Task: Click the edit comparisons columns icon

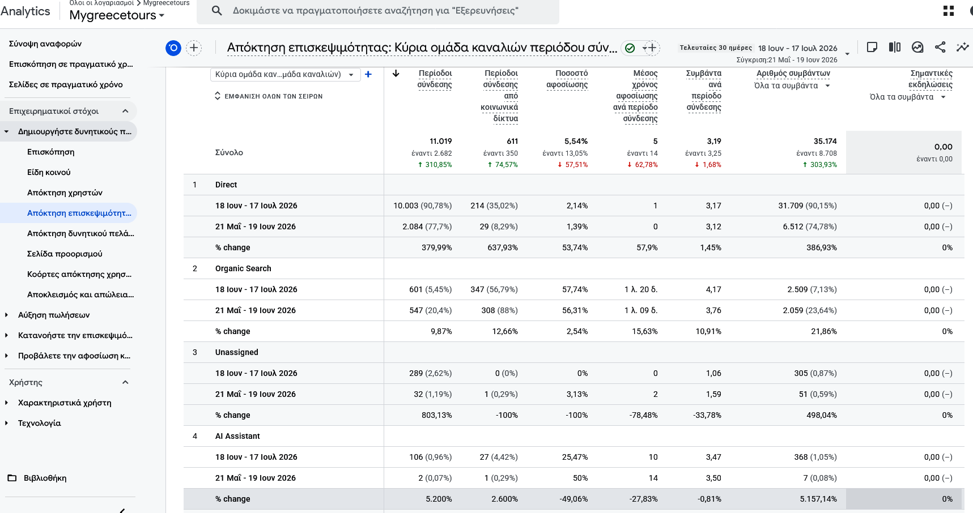Action: (895, 47)
